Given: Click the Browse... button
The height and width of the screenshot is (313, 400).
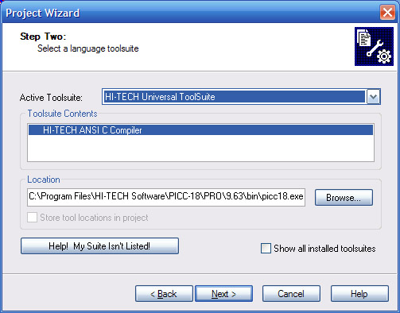Looking at the screenshot, I should pyautogui.click(x=344, y=197).
